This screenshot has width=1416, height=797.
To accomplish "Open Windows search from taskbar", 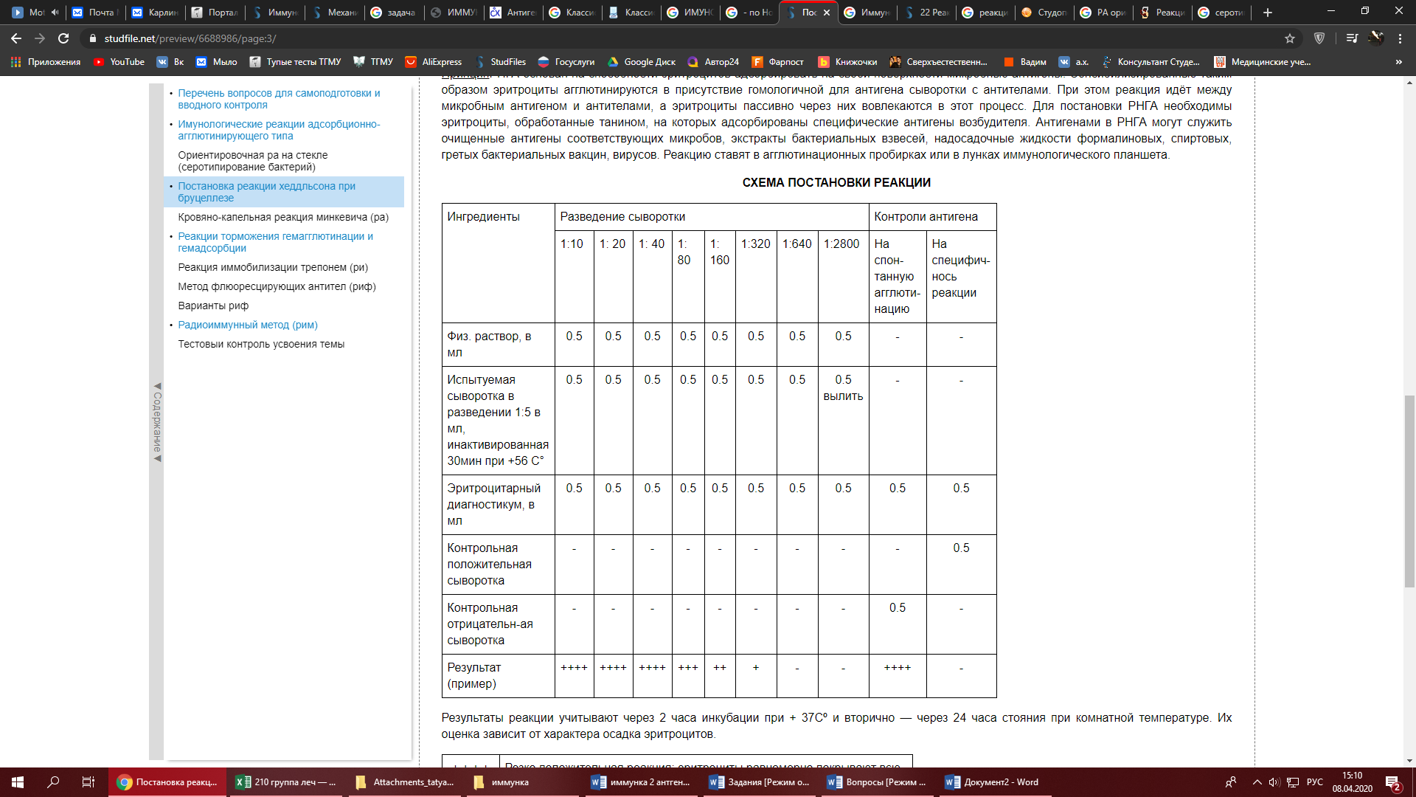I will (x=53, y=782).
